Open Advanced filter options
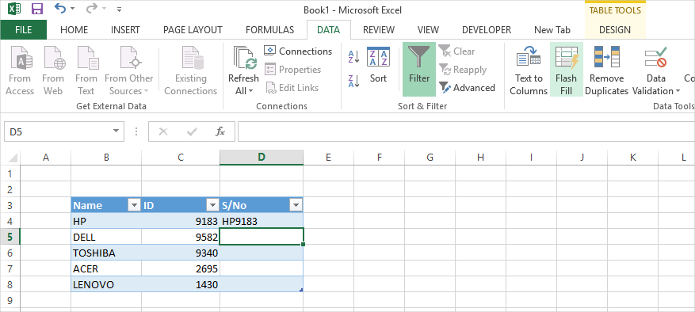The width and height of the screenshot is (695, 312). (467, 88)
